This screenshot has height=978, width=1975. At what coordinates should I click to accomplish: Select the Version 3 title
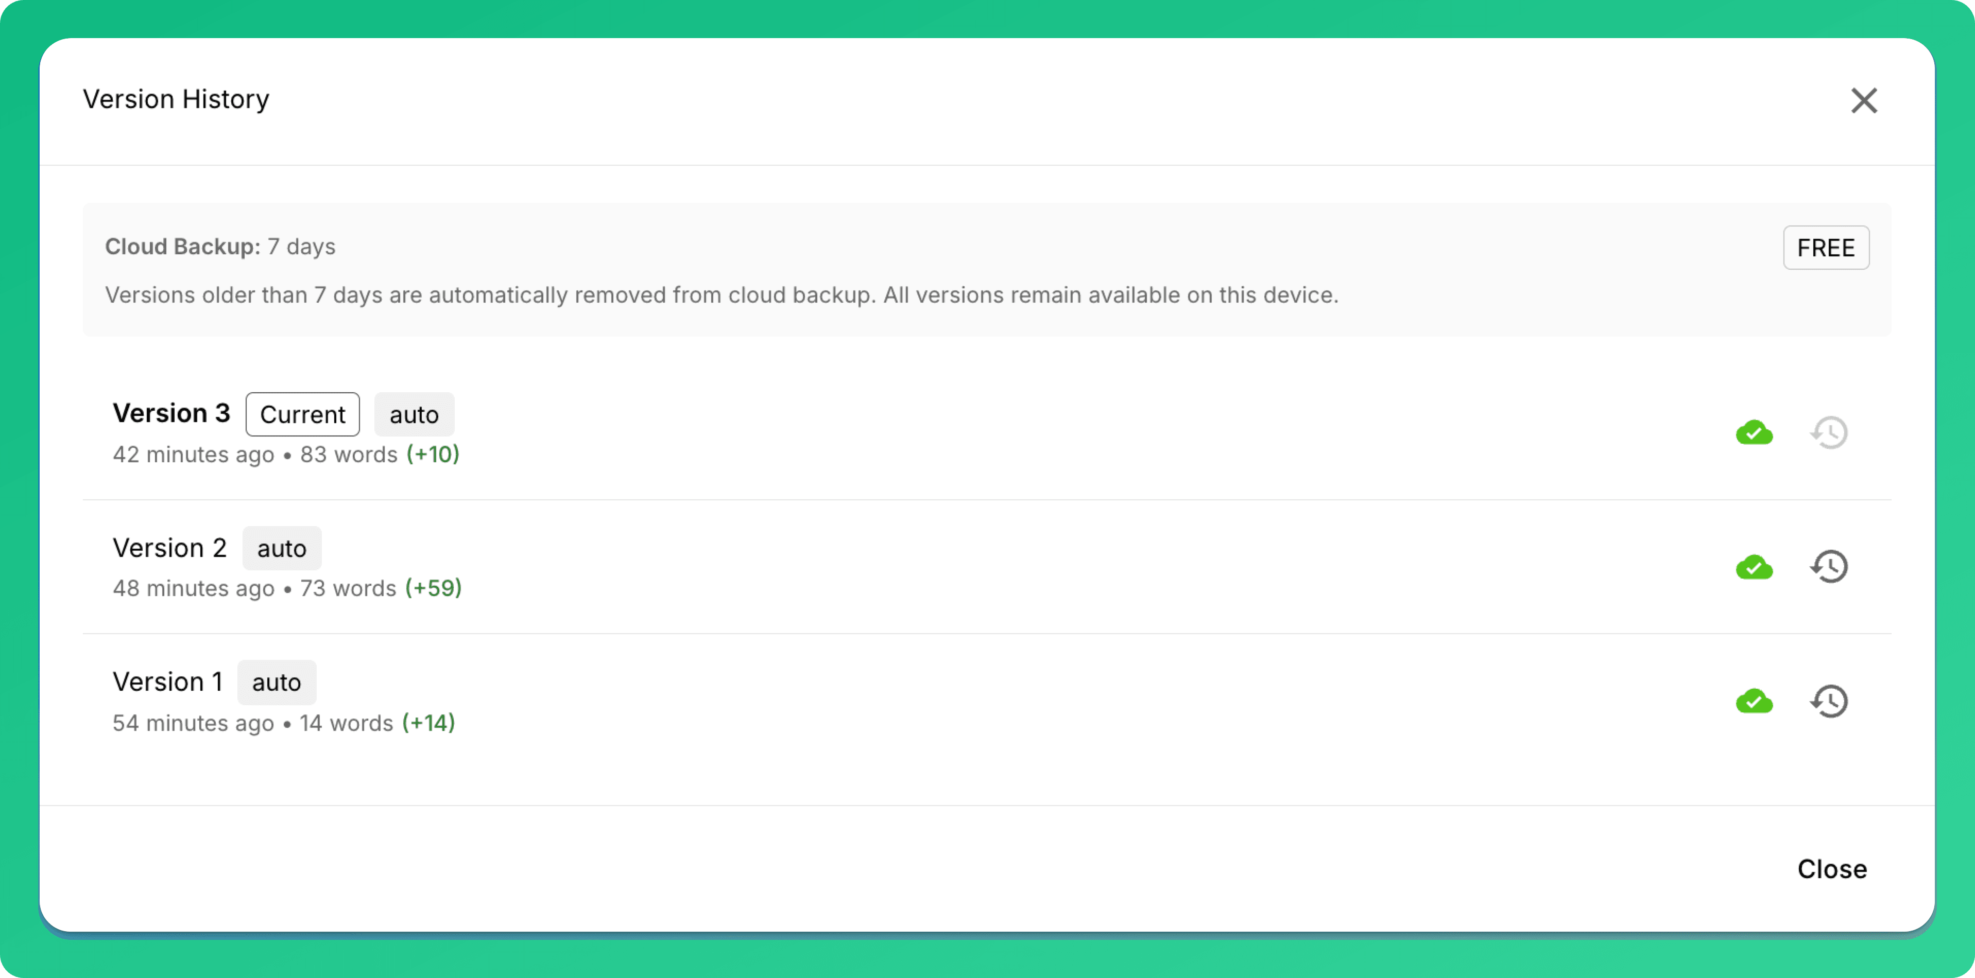coord(171,413)
